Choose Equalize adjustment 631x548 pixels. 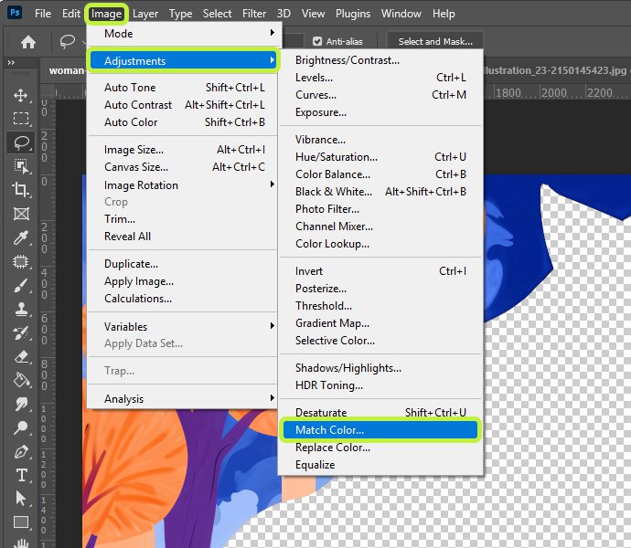point(380,465)
